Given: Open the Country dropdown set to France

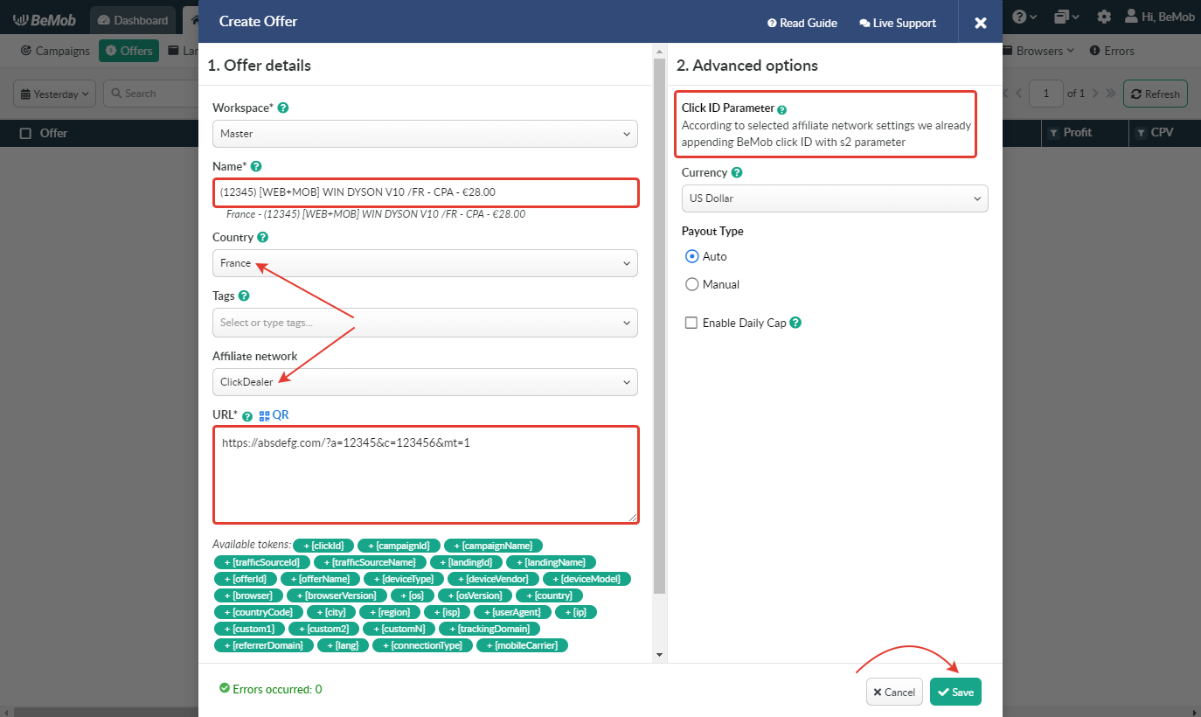Looking at the screenshot, I should pos(425,263).
